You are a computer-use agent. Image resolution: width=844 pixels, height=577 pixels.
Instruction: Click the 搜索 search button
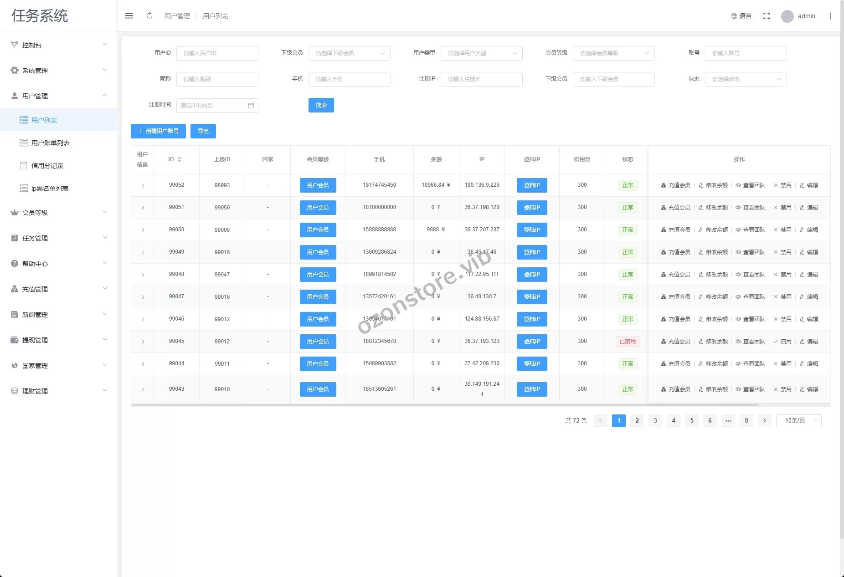[x=321, y=105]
